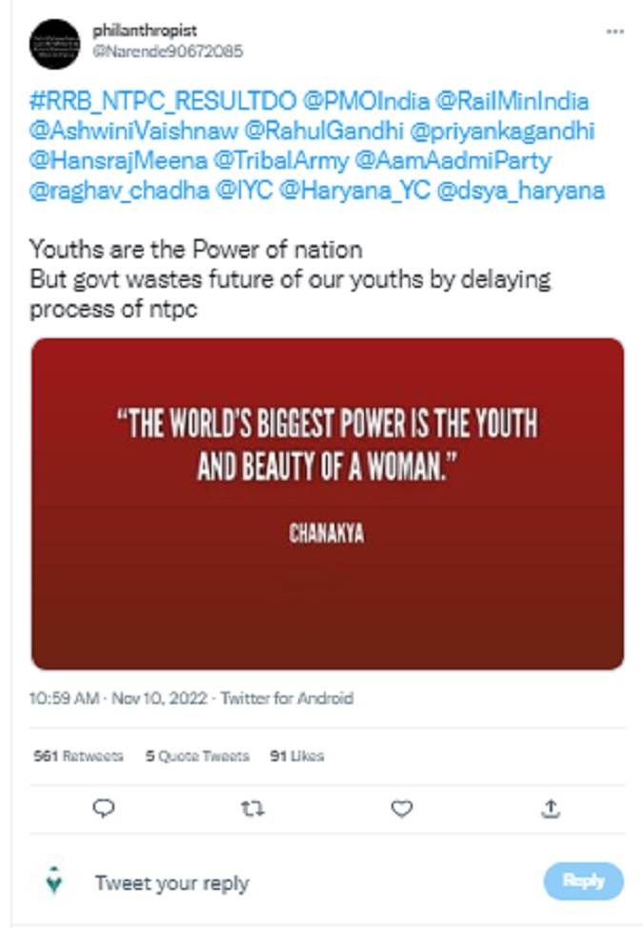643x928 pixels.
Task: Click the philanthropist profile avatar
Action: 54,43
